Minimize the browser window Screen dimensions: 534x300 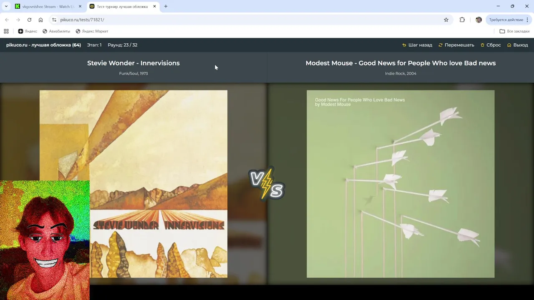498,6
